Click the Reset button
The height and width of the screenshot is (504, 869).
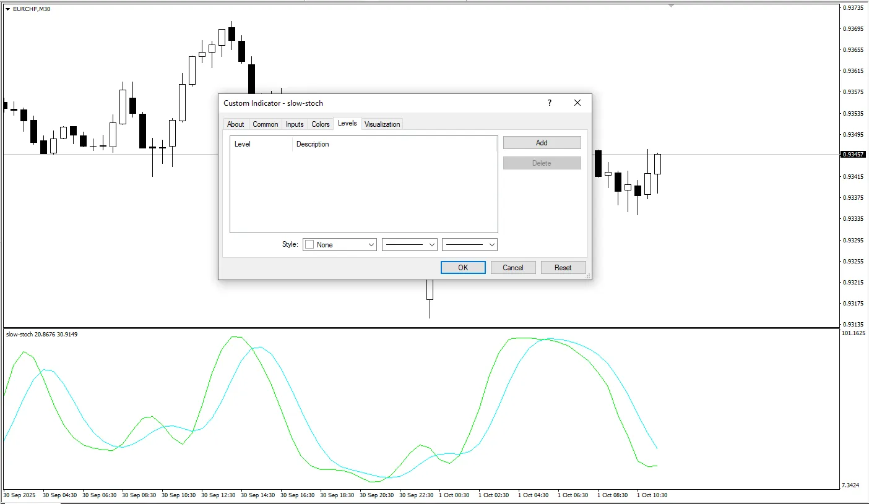(563, 268)
